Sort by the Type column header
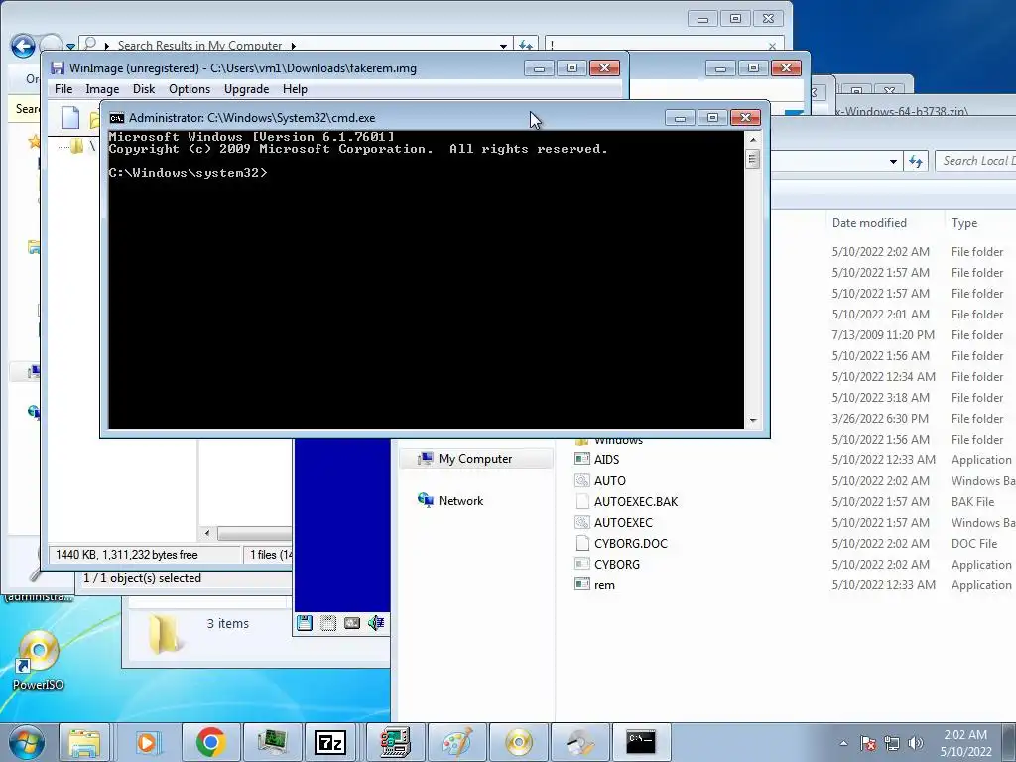1016x762 pixels. pos(964,223)
